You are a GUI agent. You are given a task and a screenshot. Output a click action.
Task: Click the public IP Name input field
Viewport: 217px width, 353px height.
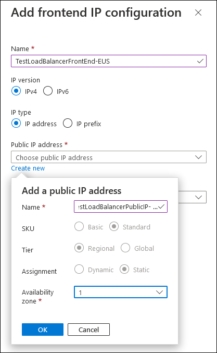[121, 206]
